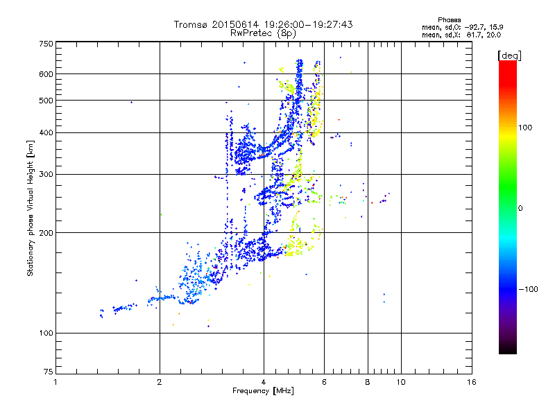Click the phase colorbar strip

(508, 207)
